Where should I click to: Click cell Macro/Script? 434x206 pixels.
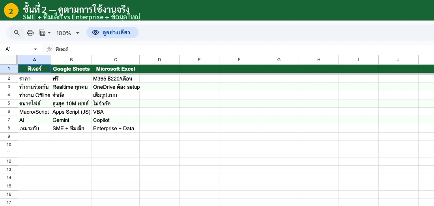pos(35,112)
